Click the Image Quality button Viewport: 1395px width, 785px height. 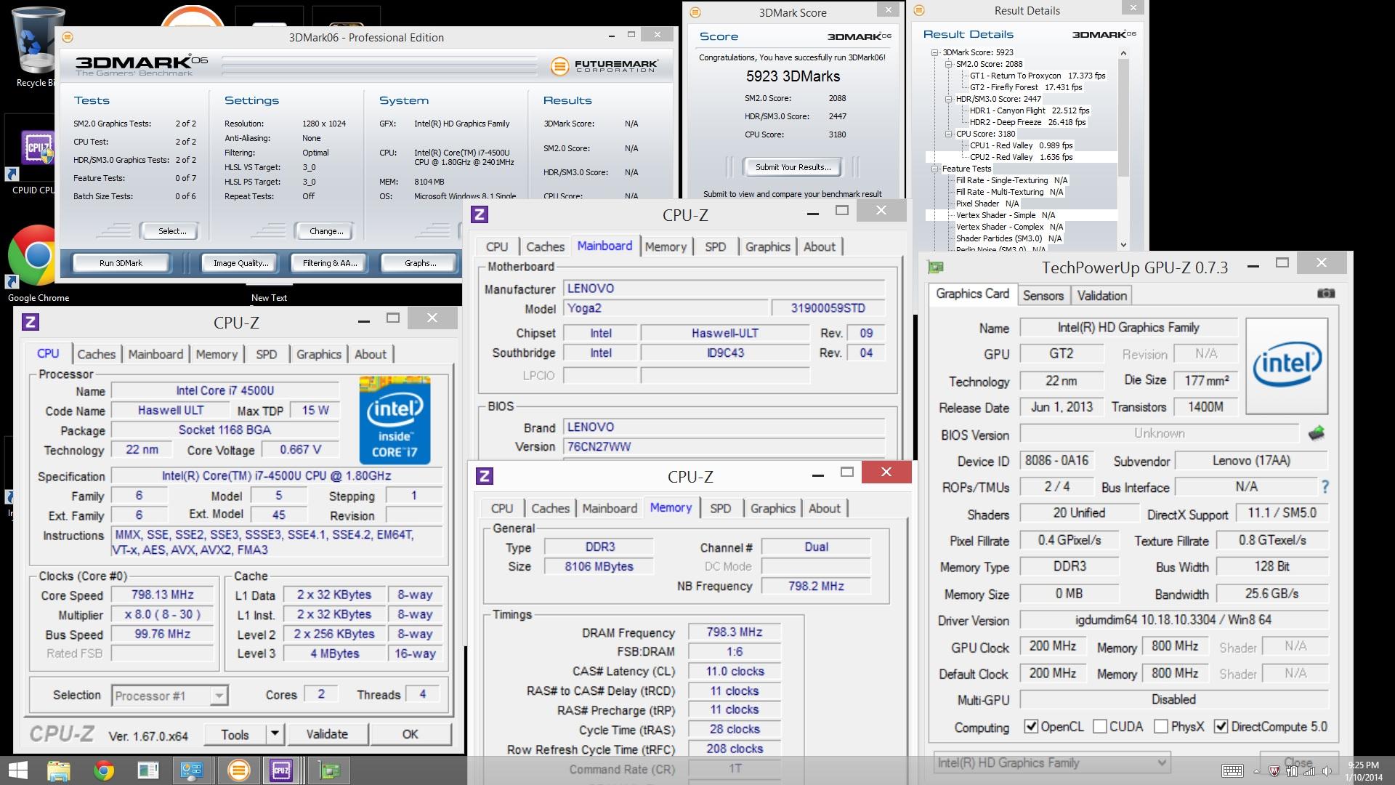tap(241, 263)
